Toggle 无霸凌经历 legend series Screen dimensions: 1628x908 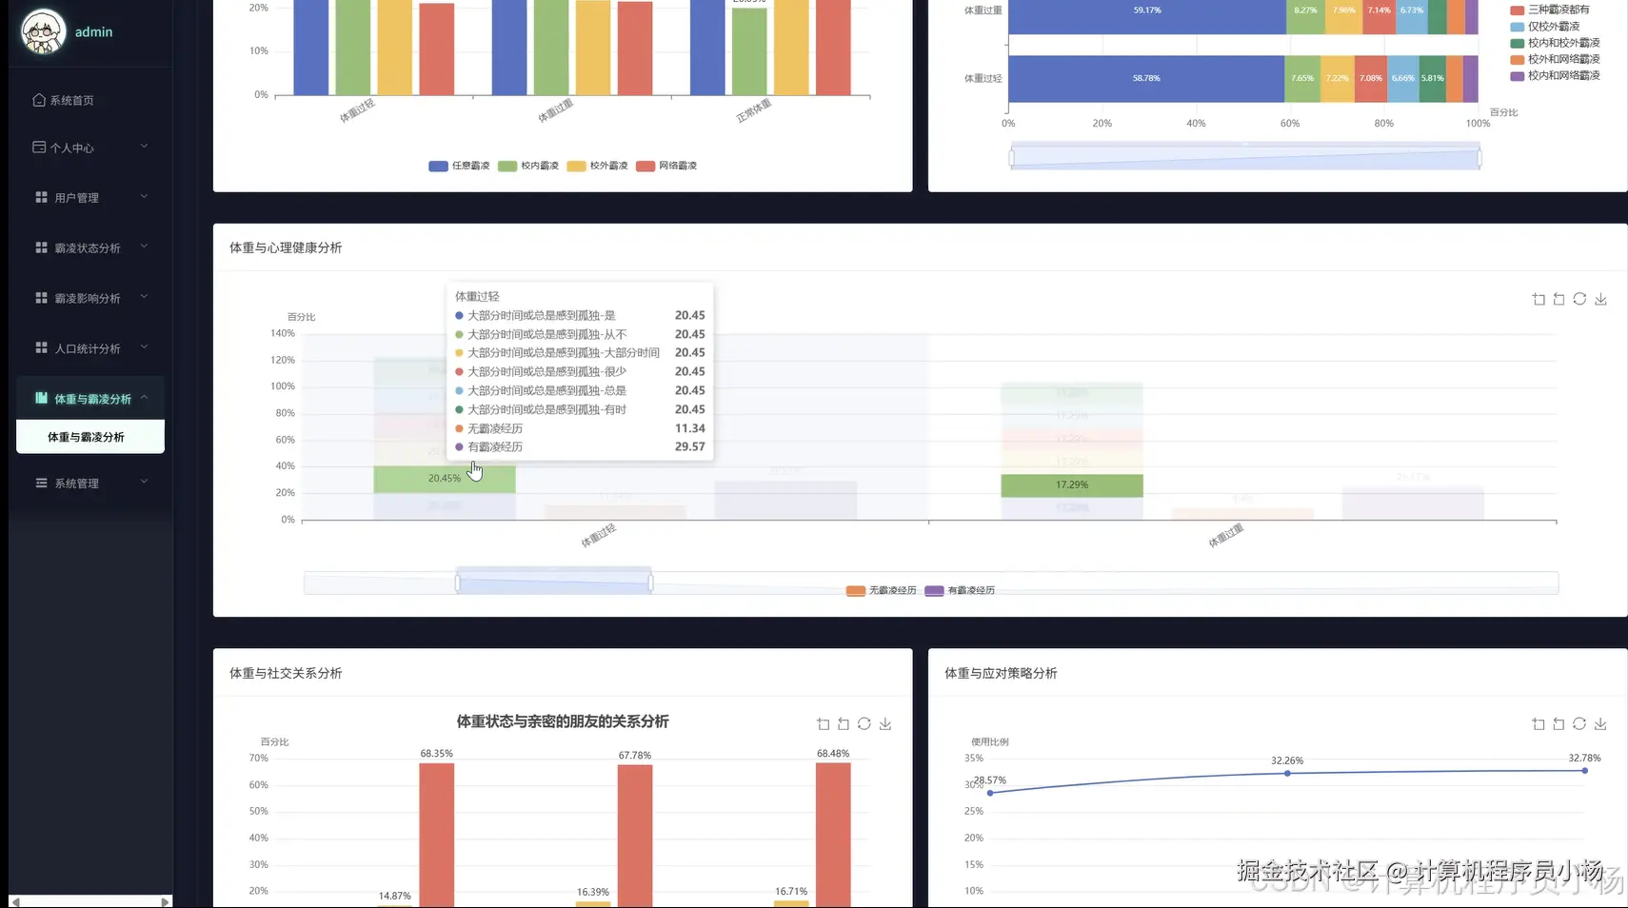pyautogui.click(x=881, y=591)
